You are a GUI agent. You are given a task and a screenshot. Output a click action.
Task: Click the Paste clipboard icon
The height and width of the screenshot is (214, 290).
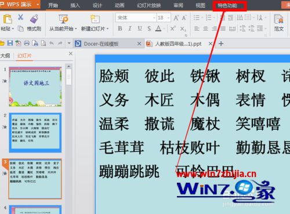click(x=8, y=19)
